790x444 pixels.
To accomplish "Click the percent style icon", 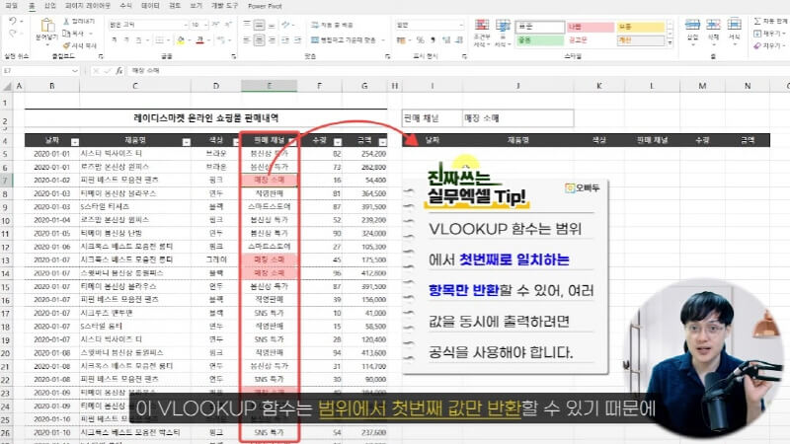I will (x=421, y=39).
